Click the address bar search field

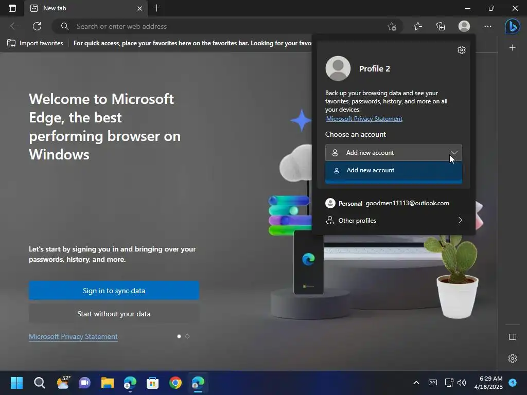[222, 26]
